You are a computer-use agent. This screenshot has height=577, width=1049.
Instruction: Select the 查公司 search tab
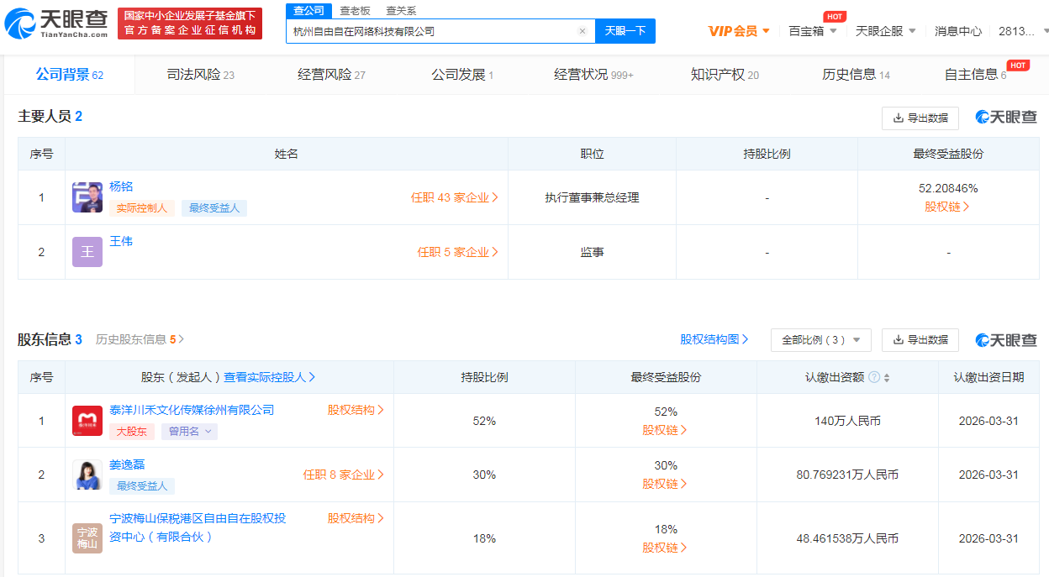[x=308, y=10]
